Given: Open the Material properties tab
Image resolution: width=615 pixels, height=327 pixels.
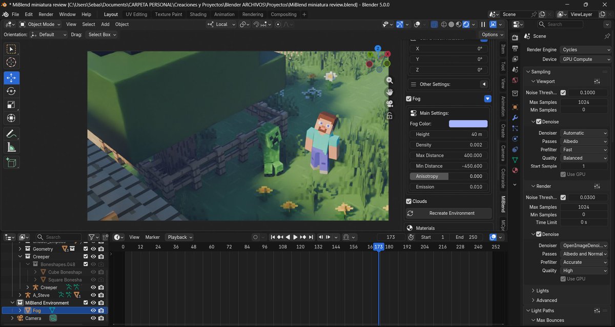Looking at the screenshot, I should tap(515, 170).
